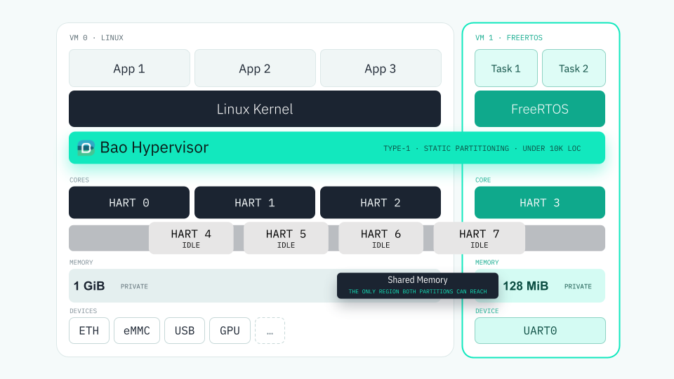The image size is (674, 379).
Task: Click the GPU device chip
Action: pyautogui.click(x=230, y=331)
